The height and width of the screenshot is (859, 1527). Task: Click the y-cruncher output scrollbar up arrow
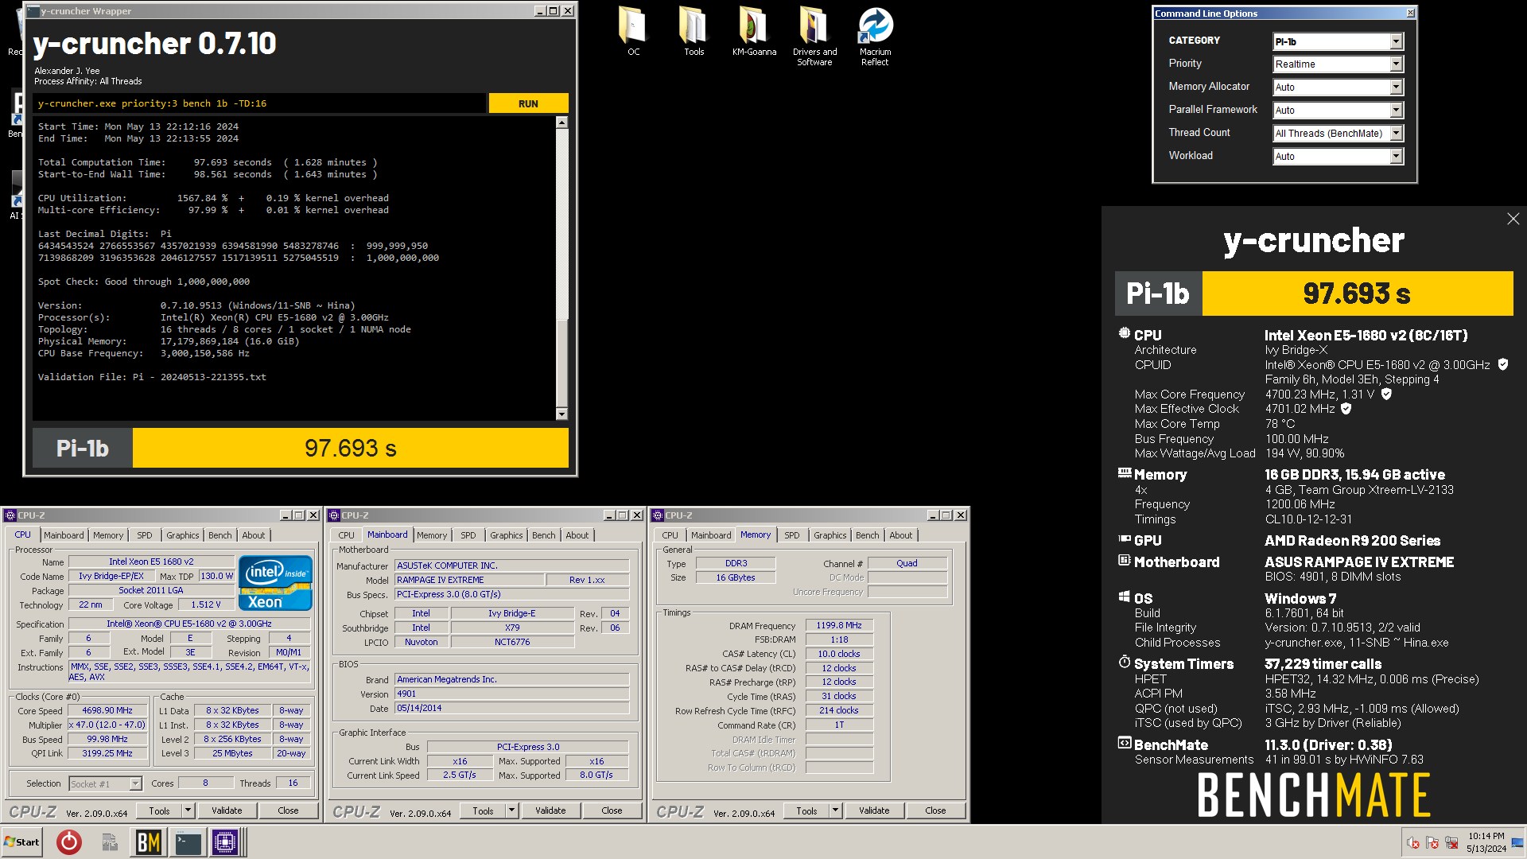point(561,122)
